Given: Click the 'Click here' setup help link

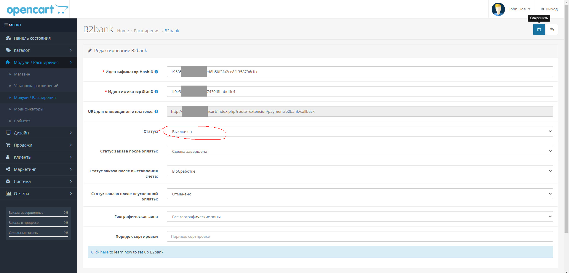Looking at the screenshot, I should click(100, 252).
